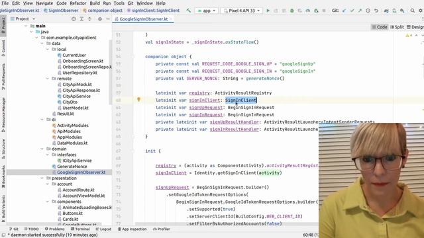
Task: Hide the Project panel with minus icon
Action: 107,19
